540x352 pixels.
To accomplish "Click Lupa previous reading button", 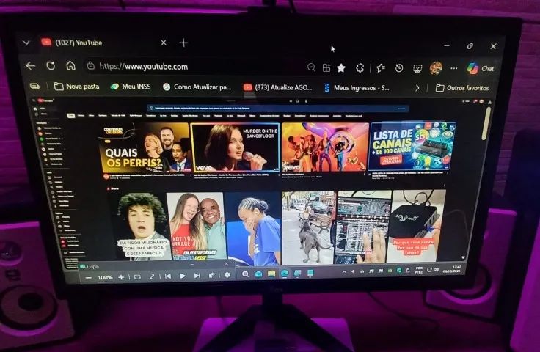I will [168, 276].
